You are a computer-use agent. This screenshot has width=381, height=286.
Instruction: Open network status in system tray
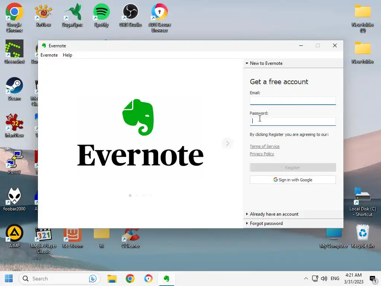[x=315, y=279]
